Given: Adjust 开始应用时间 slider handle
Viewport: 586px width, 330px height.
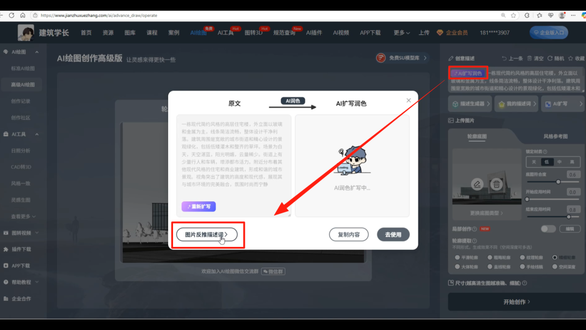Looking at the screenshot, I should pyautogui.click(x=527, y=200).
